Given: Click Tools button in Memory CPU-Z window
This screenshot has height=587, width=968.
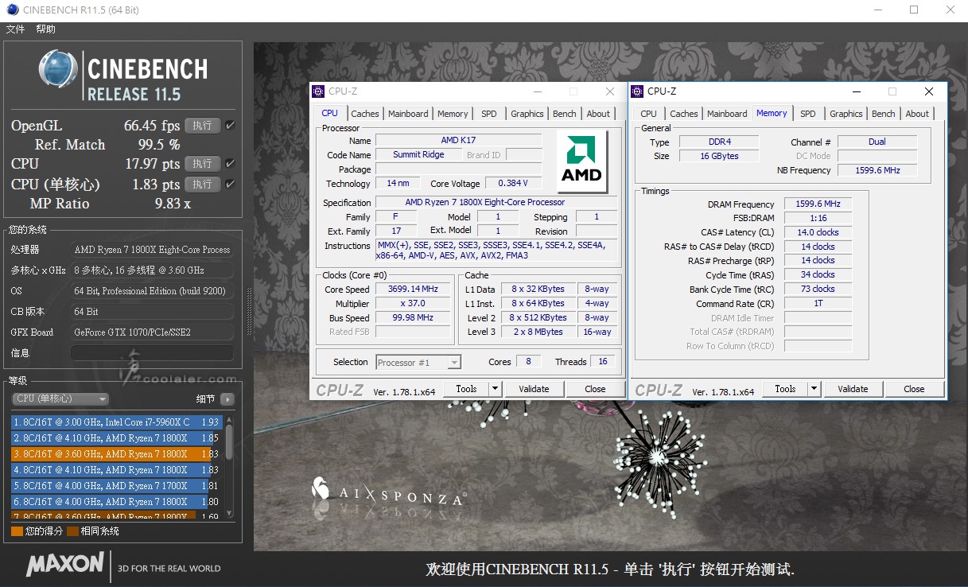Looking at the screenshot, I should click(785, 389).
